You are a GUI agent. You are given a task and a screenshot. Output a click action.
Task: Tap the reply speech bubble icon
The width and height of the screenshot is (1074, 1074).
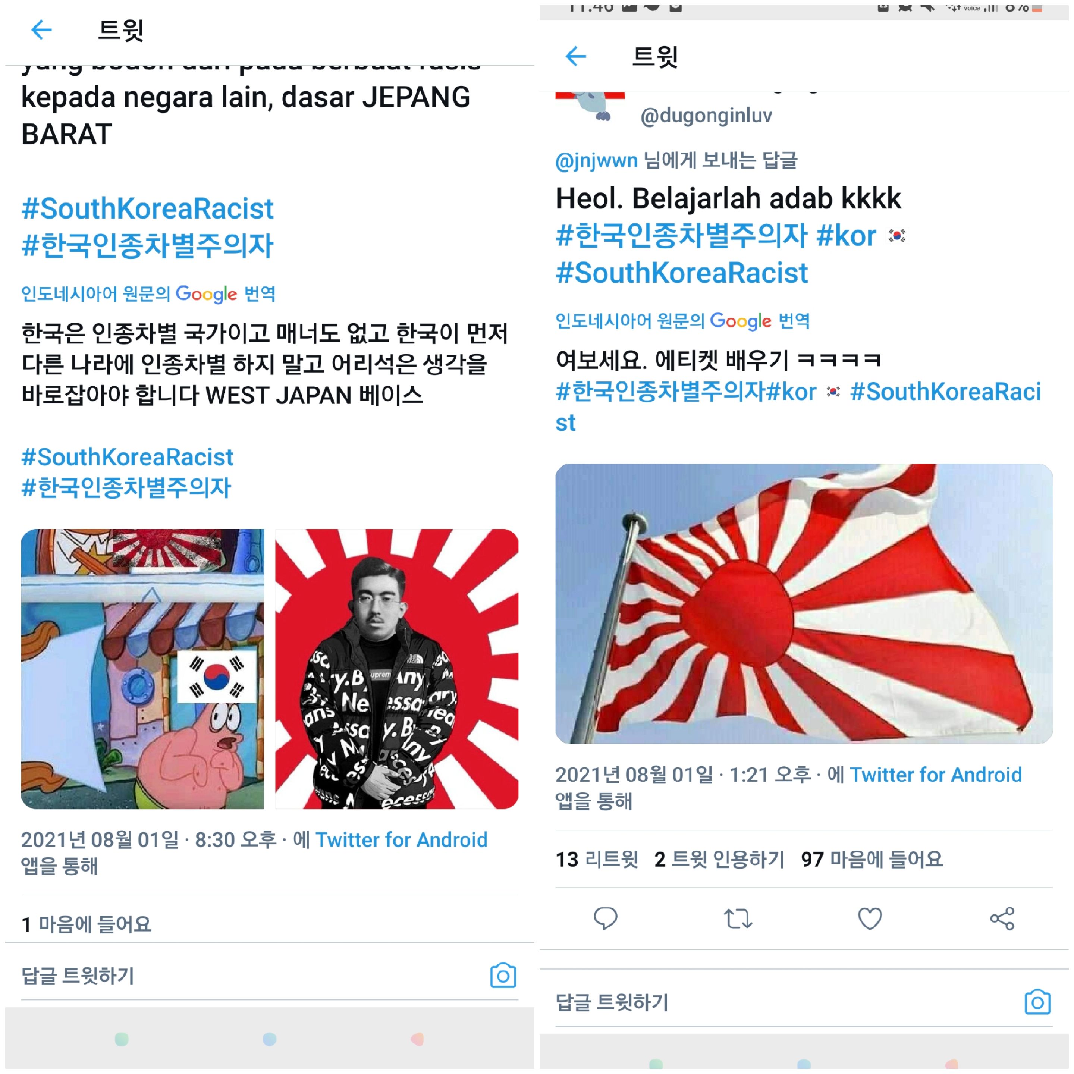(x=605, y=918)
